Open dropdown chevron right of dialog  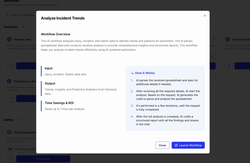pos(212,56)
